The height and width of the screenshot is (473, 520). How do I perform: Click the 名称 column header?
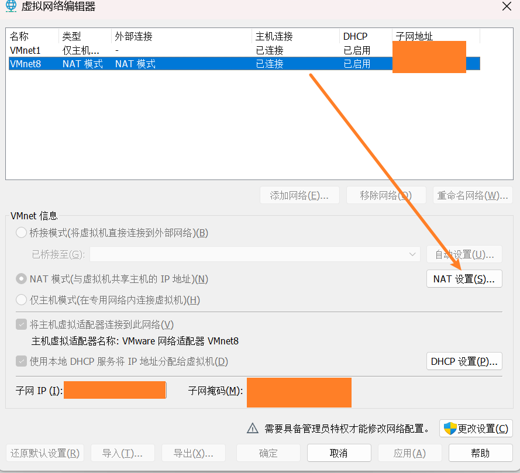(33, 36)
